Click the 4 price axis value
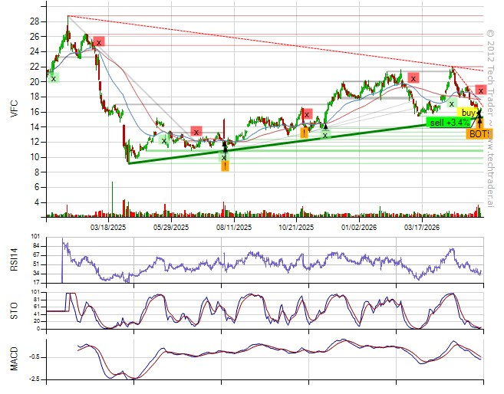The image size is (504, 394). [x=37, y=202]
